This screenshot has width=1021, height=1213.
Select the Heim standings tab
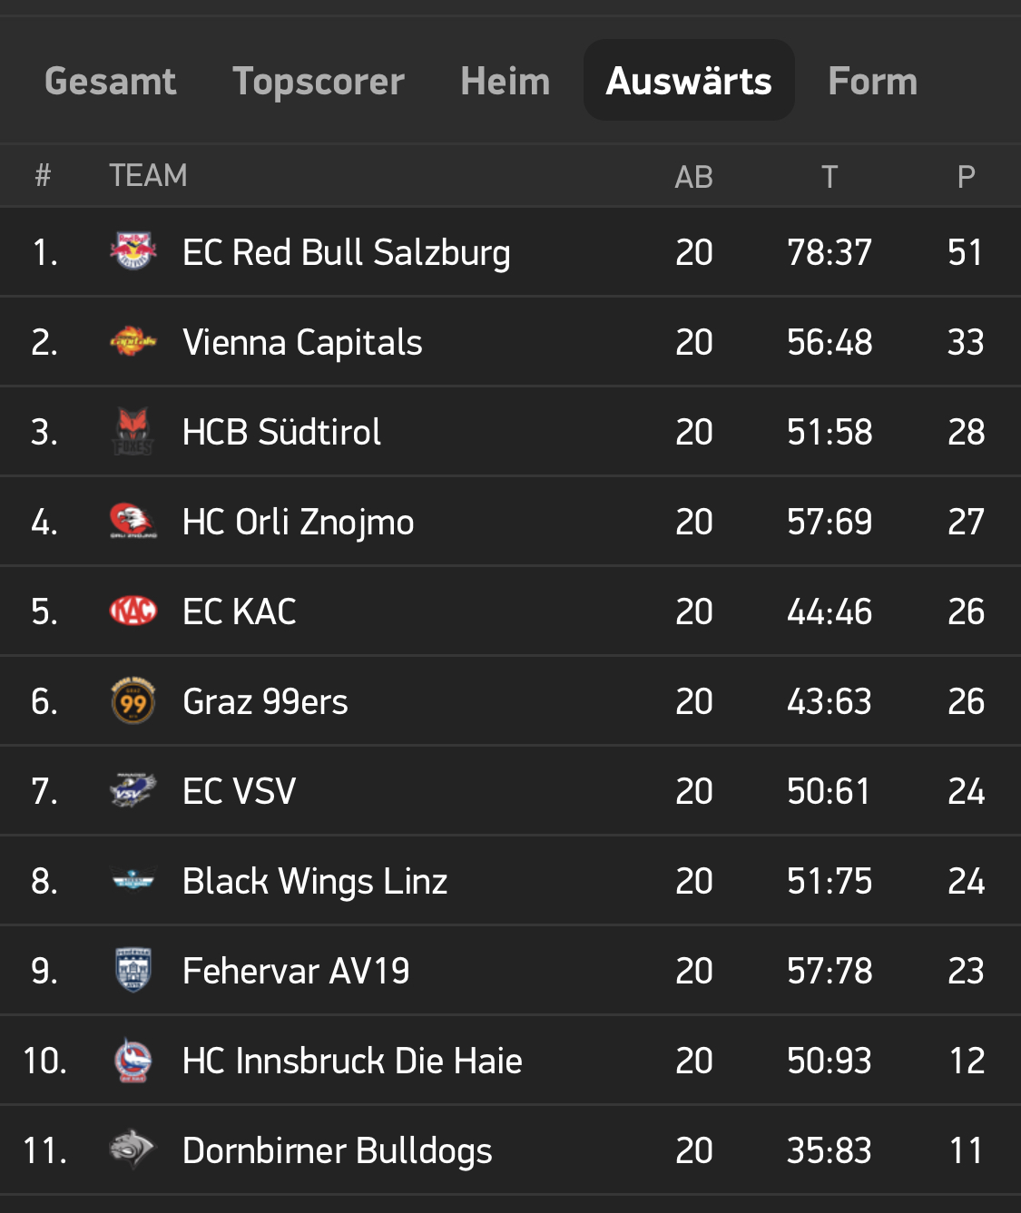505,82
